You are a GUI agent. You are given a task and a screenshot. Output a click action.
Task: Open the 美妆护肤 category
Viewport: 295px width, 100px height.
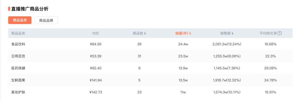pyautogui.click(x=150, y=92)
